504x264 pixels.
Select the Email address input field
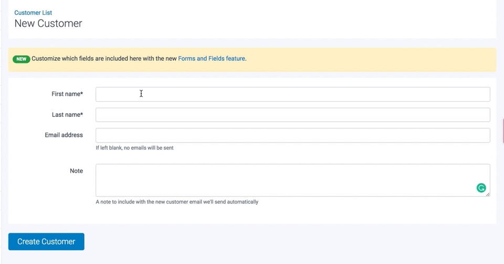pos(292,135)
